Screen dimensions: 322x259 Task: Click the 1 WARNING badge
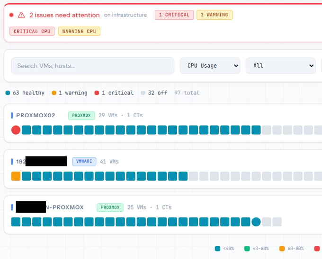point(215,15)
